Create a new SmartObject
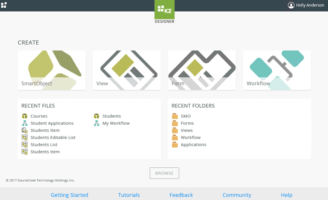 pyautogui.click(x=52, y=70)
